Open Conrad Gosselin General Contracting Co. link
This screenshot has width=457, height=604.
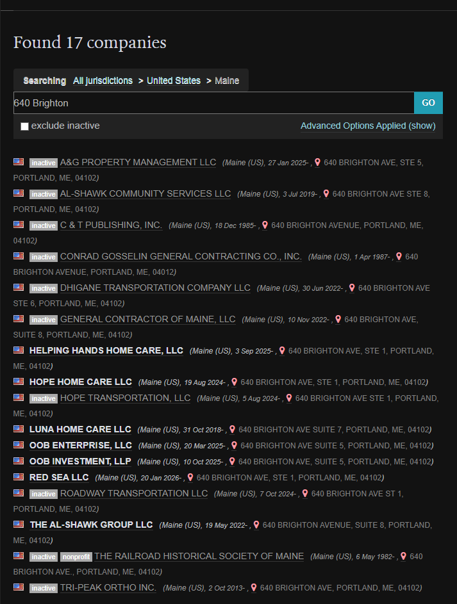coord(181,257)
